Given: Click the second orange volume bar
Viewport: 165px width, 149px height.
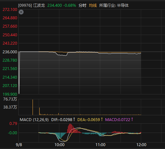Looking at the screenshot, I should tap(39, 111).
